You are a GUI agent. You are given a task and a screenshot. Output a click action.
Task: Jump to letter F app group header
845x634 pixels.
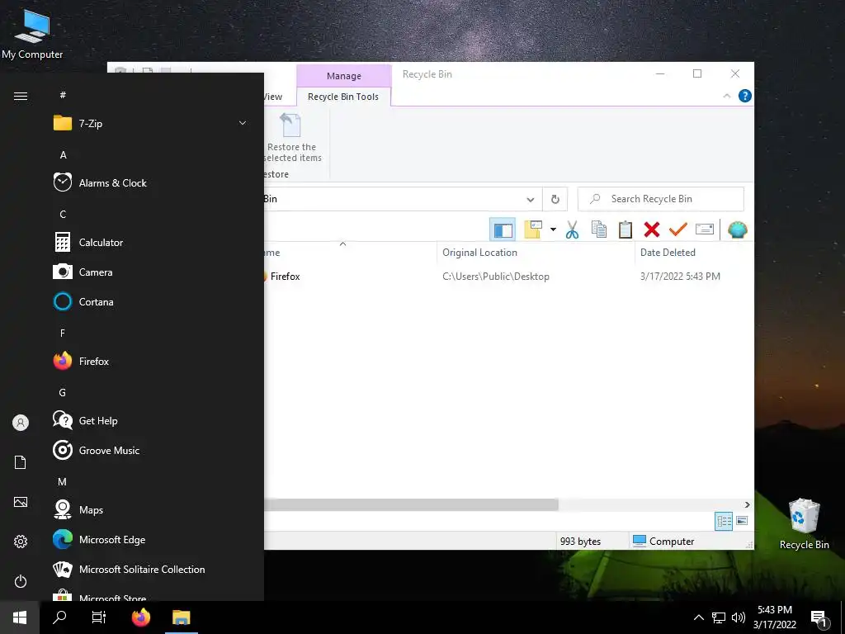63,334
